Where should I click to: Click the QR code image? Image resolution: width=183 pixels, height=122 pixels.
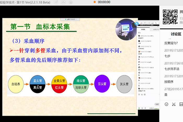(x=170, y=17)
